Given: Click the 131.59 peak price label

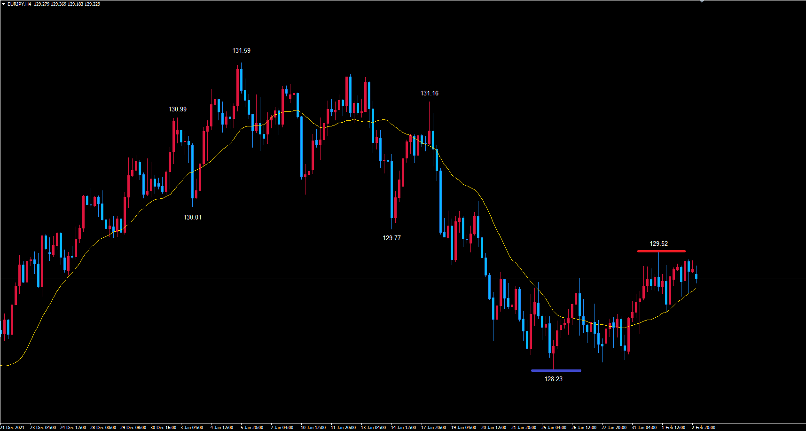Looking at the screenshot, I should pyautogui.click(x=242, y=50).
